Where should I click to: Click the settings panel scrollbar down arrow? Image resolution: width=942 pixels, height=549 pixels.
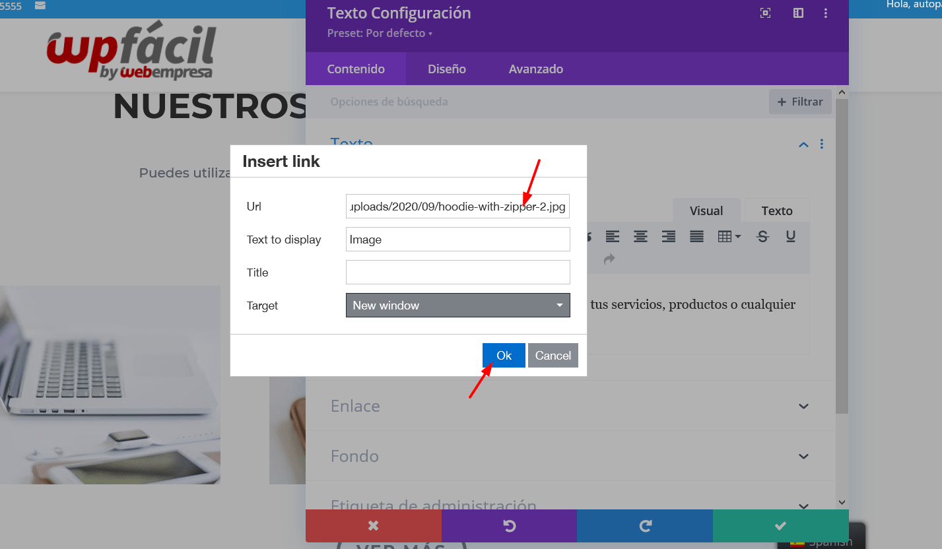(842, 503)
